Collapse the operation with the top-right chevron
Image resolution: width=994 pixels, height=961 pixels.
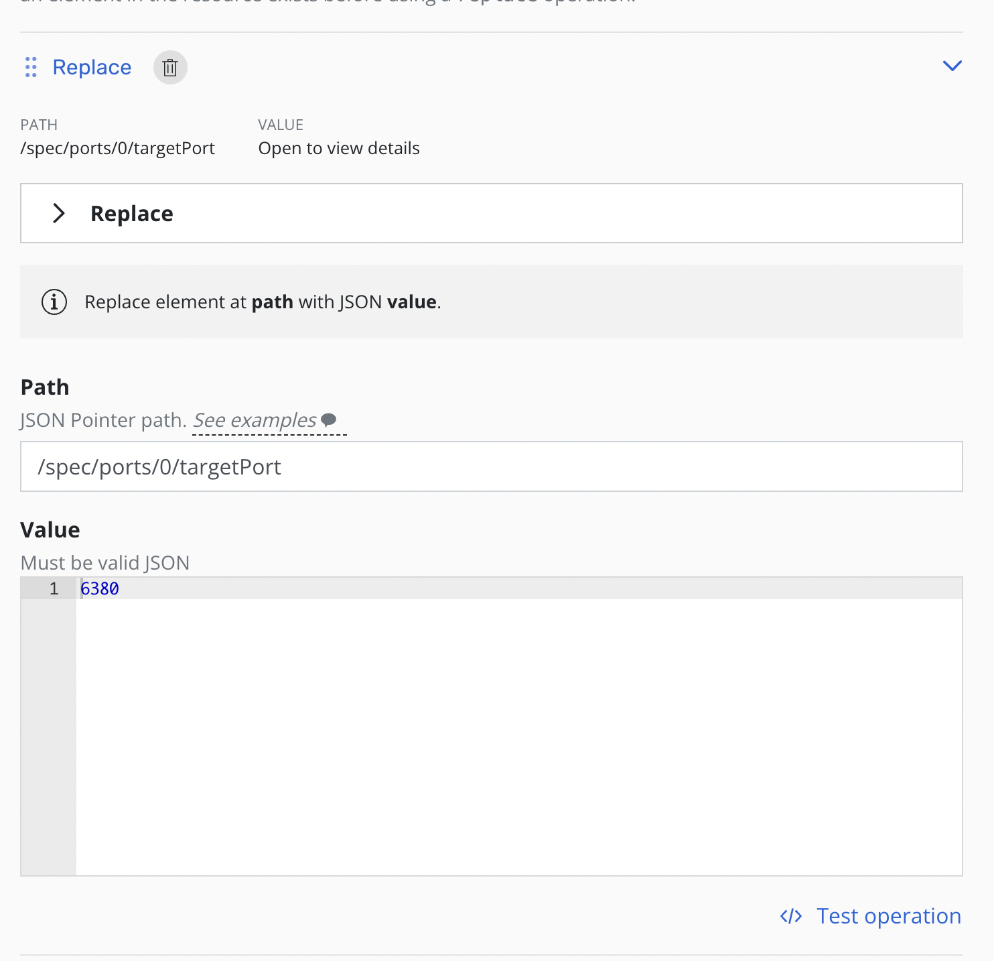click(x=953, y=65)
